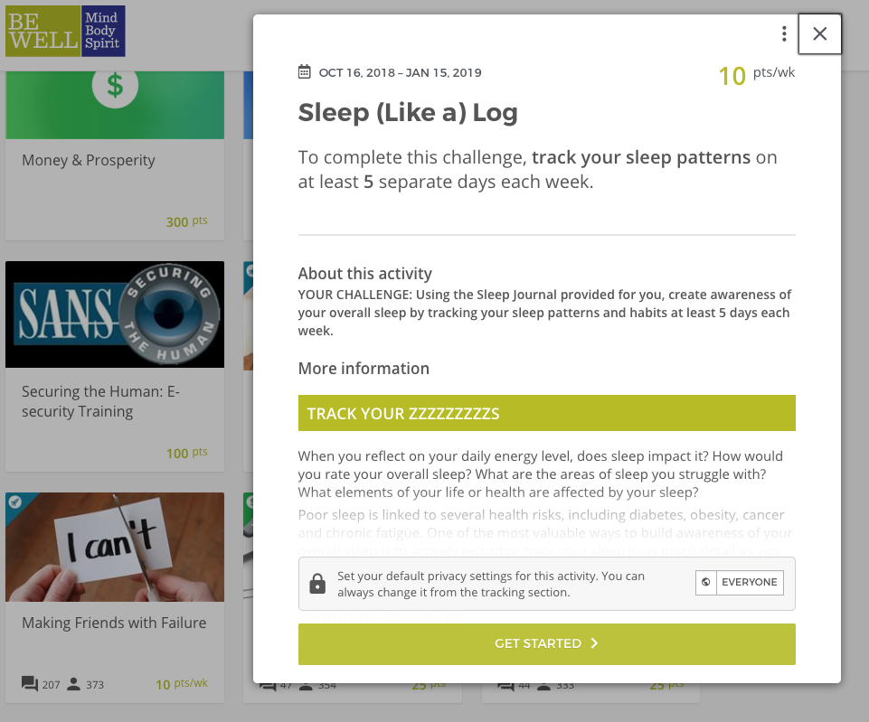Click the globe icon on privacy selector
This screenshot has width=869, height=722.
pos(706,583)
